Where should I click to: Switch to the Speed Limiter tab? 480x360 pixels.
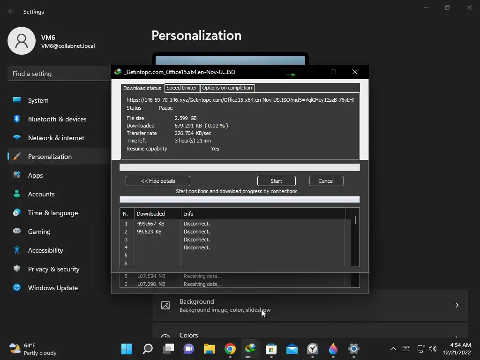pyautogui.click(x=181, y=88)
